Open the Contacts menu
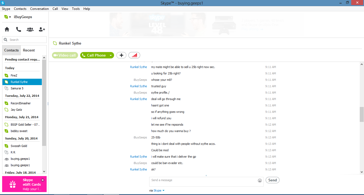 (x=20, y=9)
